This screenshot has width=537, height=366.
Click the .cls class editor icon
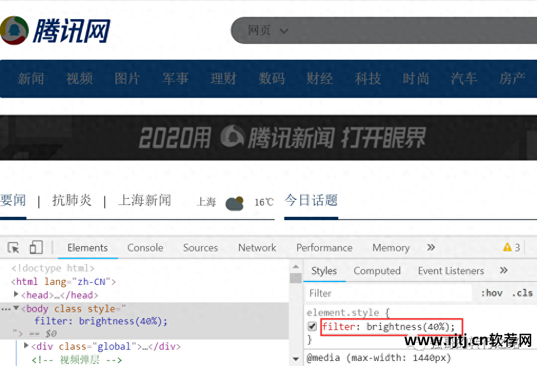(523, 293)
